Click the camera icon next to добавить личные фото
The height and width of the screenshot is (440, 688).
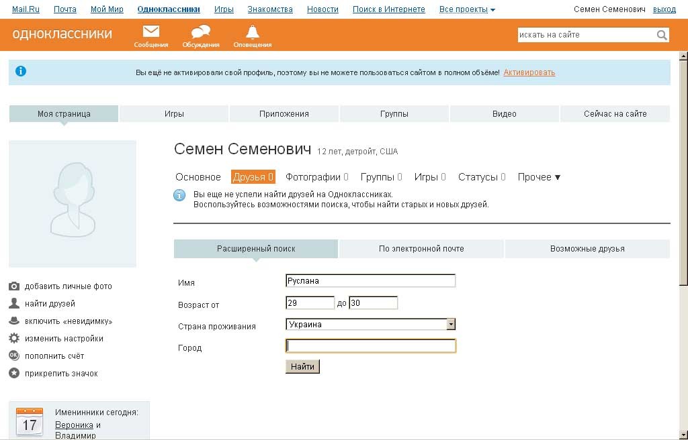pos(14,286)
